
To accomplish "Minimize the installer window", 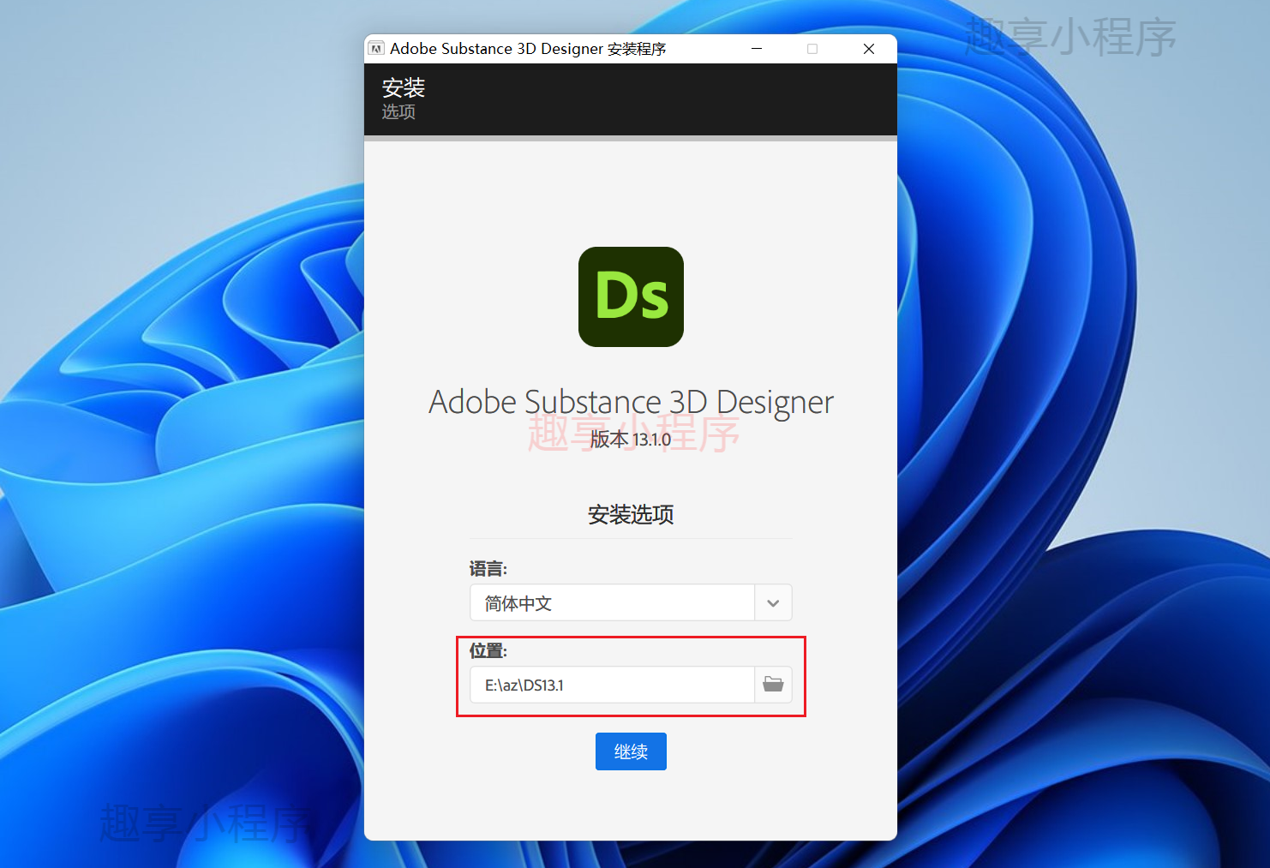I will (x=757, y=49).
